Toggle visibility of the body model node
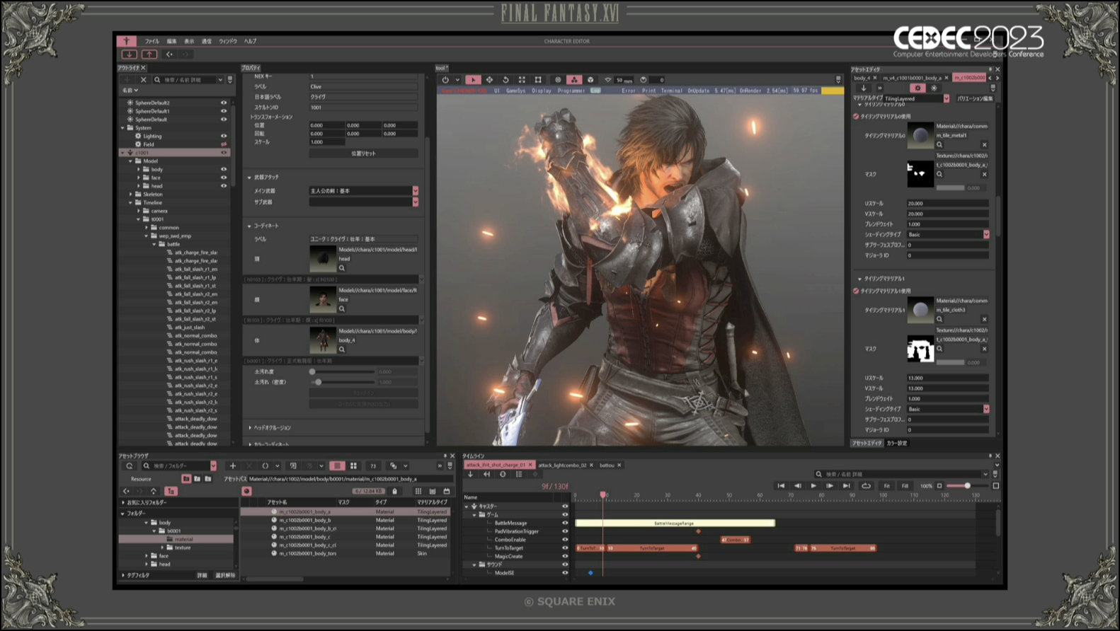 coord(224,169)
